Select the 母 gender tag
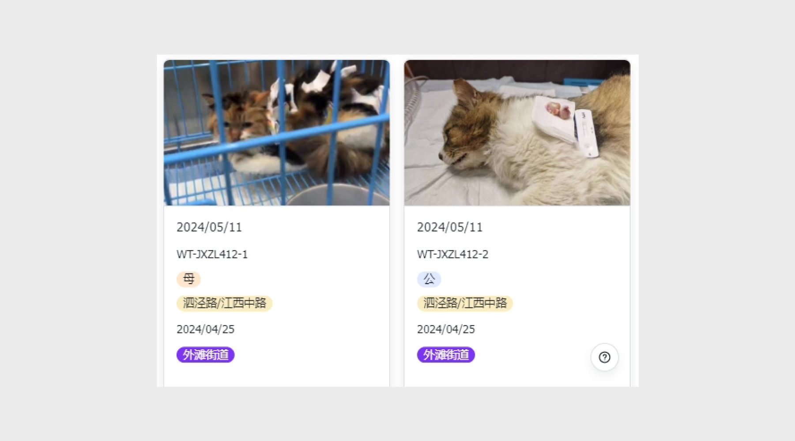Viewport: 795px width, 441px height. point(188,279)
